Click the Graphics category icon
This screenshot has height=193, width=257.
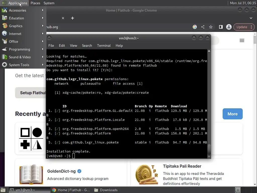tap(5, 26)
